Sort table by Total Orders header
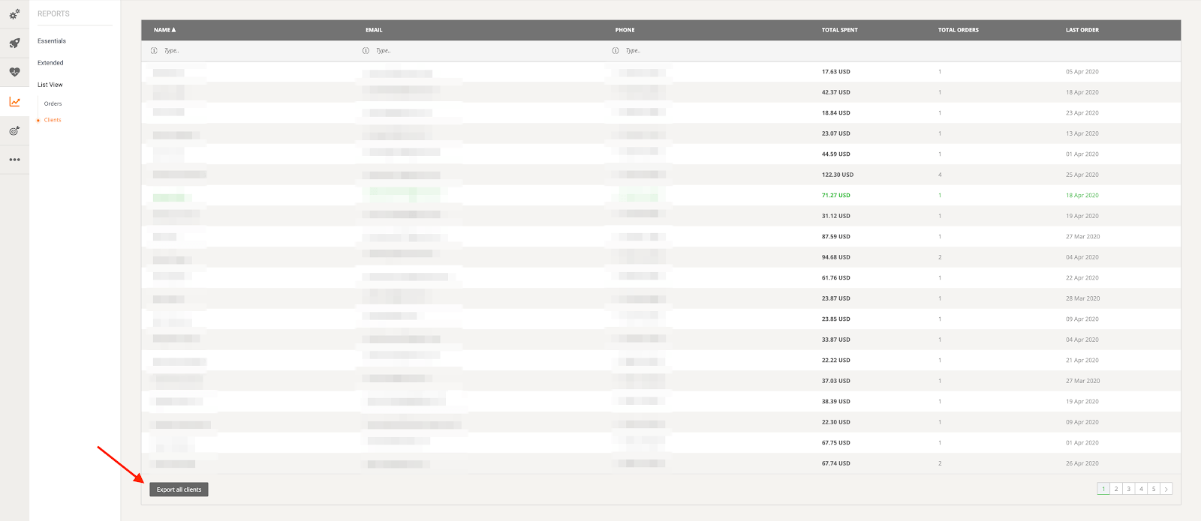The image size is (1201, 521). tap(958, 30)
